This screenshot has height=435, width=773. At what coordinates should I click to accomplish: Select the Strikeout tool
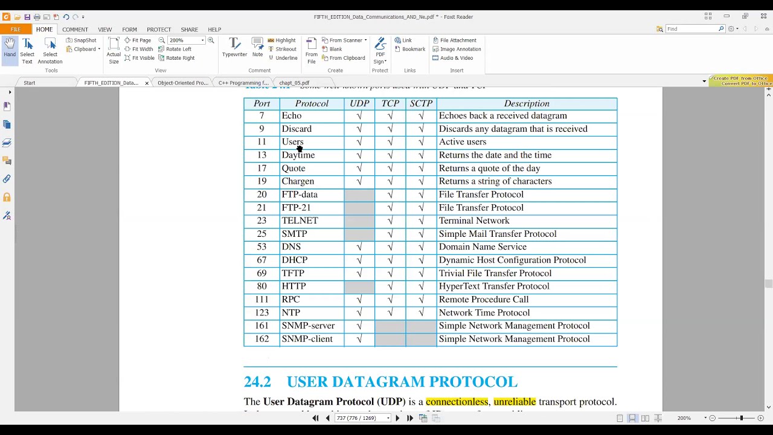pos(282,49)
